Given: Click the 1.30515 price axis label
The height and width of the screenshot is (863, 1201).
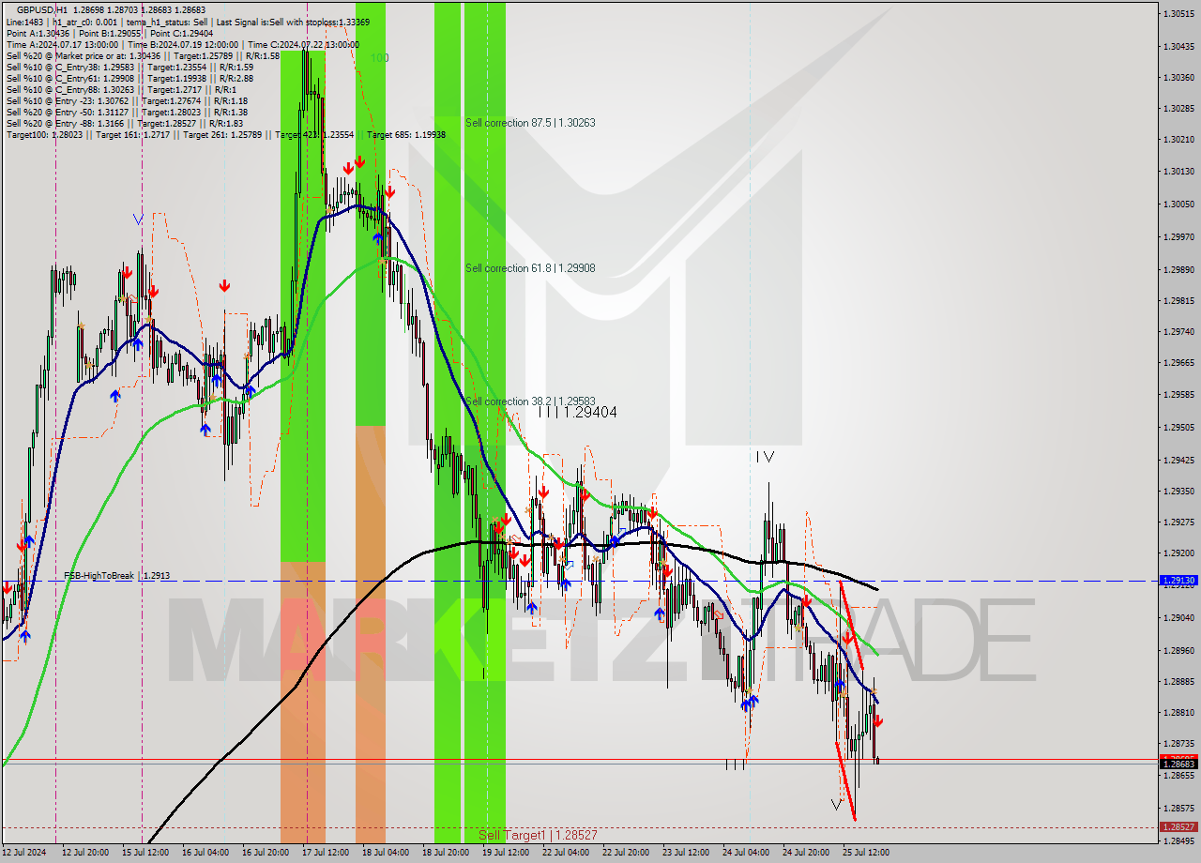Looking at the screenshot, I should (1178, 14).
